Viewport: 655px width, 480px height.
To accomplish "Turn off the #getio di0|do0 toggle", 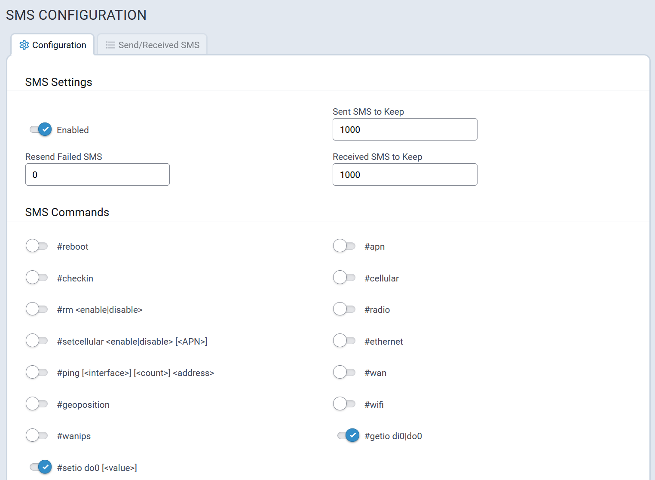I will [x=349, y=436].
